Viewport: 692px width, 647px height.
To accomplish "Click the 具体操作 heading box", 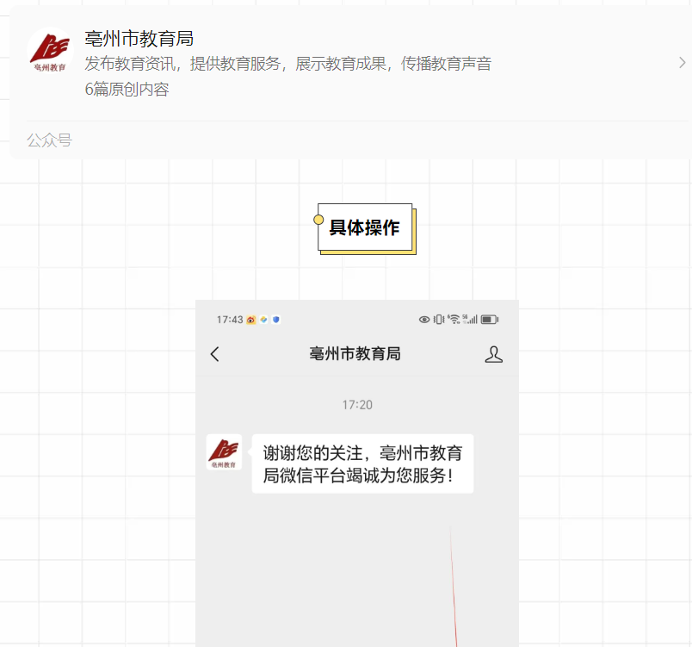I will [365, 228].
